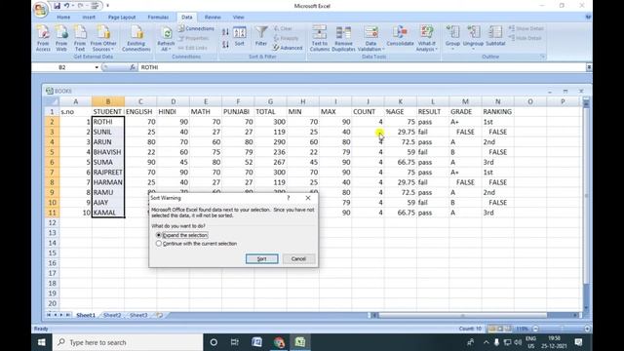Screen dimensions: 624x351
Task: Click the zoom out minus button
Action: [535, 329]
